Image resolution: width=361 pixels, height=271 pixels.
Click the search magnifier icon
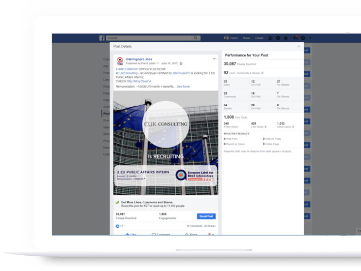[197, 38]
